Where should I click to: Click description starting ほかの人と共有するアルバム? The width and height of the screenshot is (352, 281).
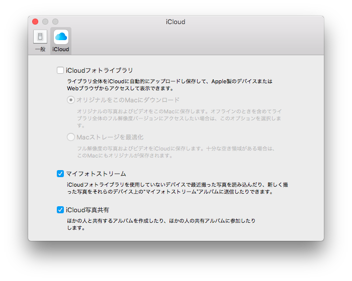tap(161, 224)
